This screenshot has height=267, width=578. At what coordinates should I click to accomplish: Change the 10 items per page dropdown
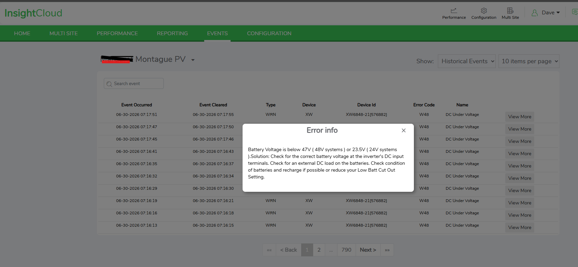[x=529, y=61]
